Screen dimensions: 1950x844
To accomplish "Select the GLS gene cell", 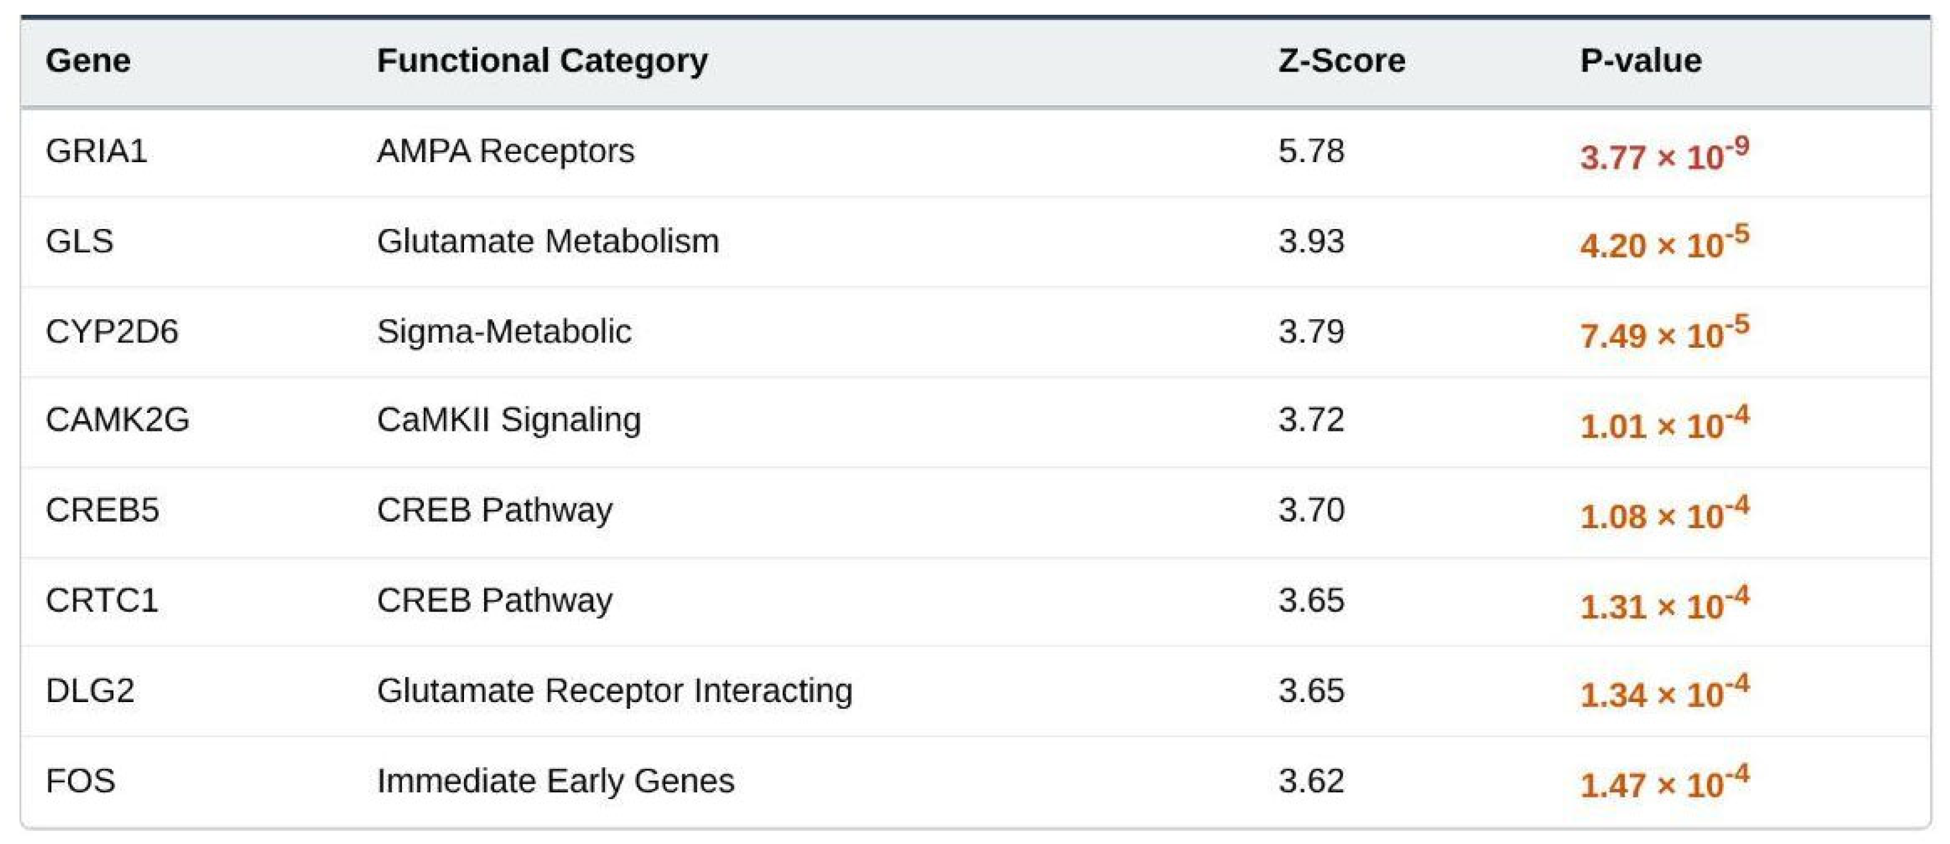I will [x=79, y=241].
